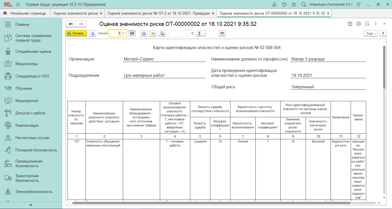This screenshot has width=392, height=209.
Task: Click the sum value field showing 0
Action: 181,33
